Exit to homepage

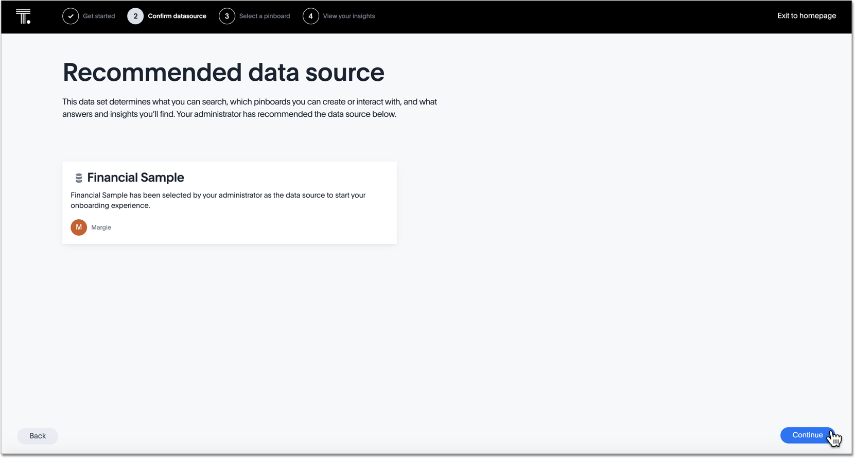[806, 16]
